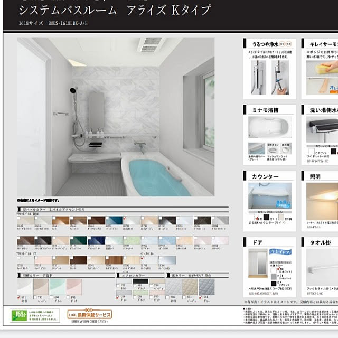Open the キレイサーモ sponge cleaning photo
Image resolution: width=338 pixels, height=338 pixels.
(x=322, y=78)
